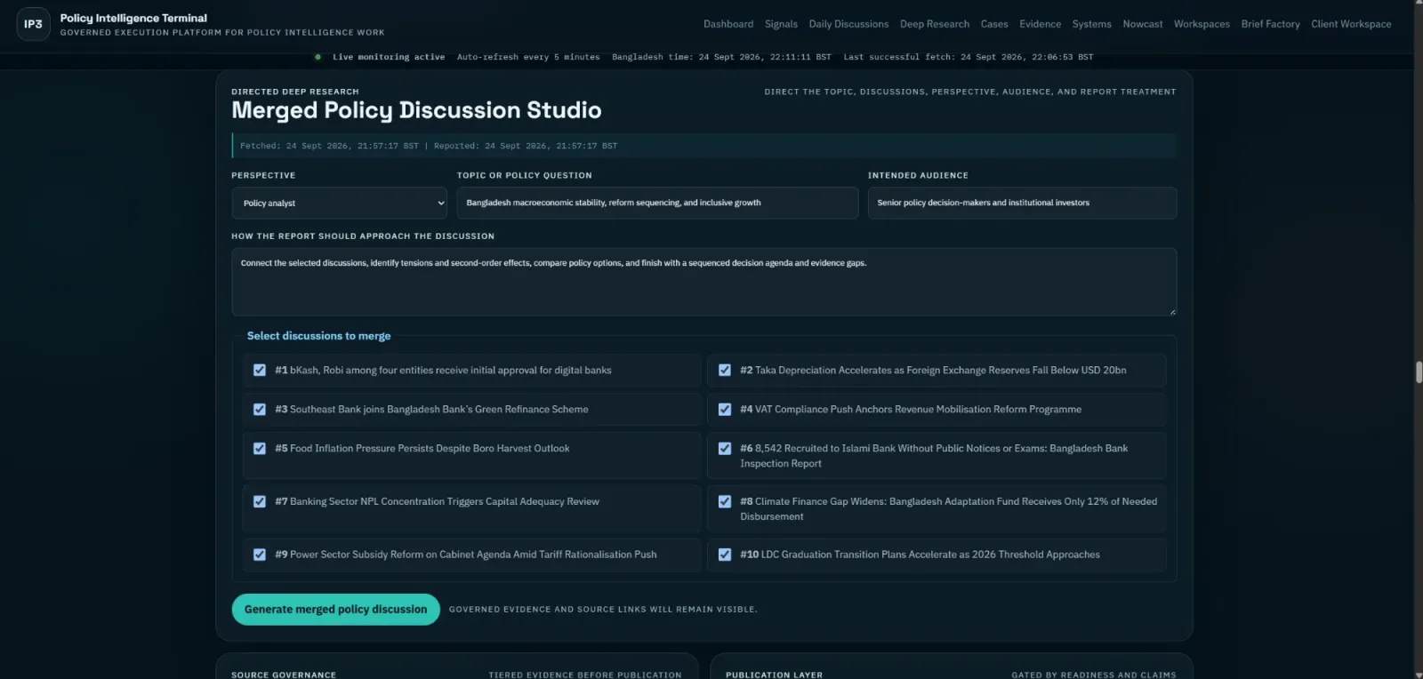Image resolution: width=1423 pixels, height=679 pixels.
Task: Navigate to Nowcast
Action: click(x=1143, y=24)
